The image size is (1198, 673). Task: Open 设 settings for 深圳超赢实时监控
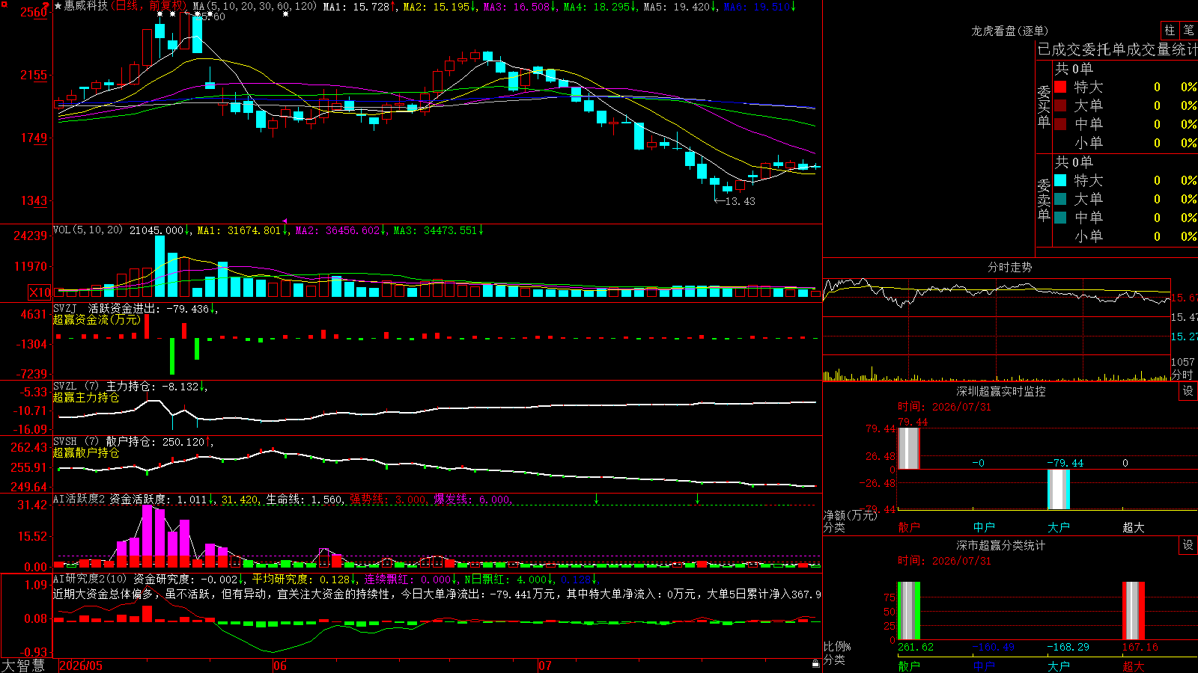[x=1188, y=391]
